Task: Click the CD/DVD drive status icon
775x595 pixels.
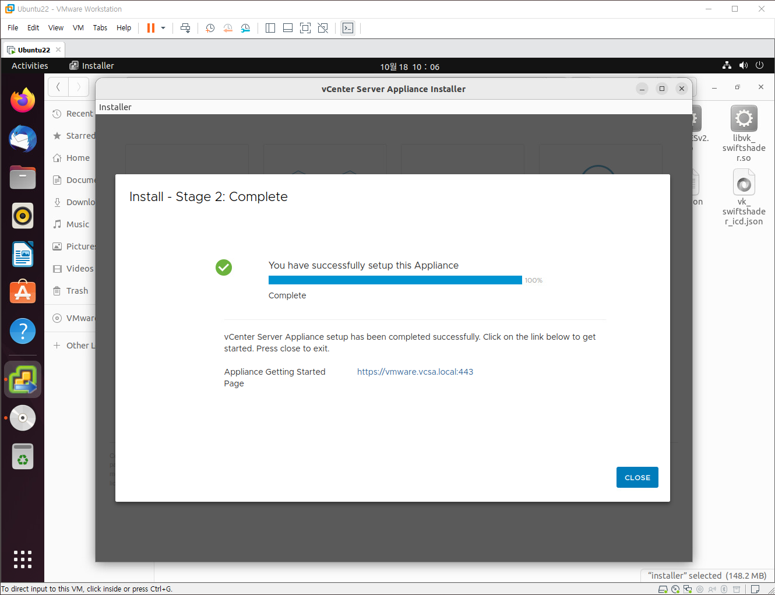Action: click(675, 589)
